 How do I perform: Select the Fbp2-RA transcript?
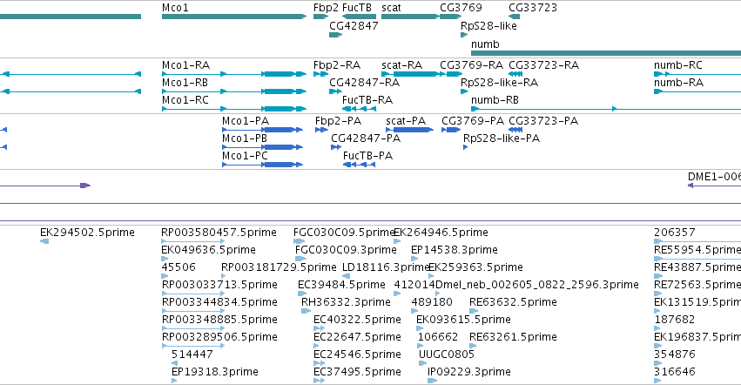pyautogui.click(x=337, y=64)
